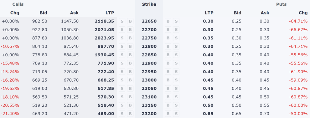Buy the 22900 put option
The height and width of the screenshot is (118, 310).
[168, 63]
